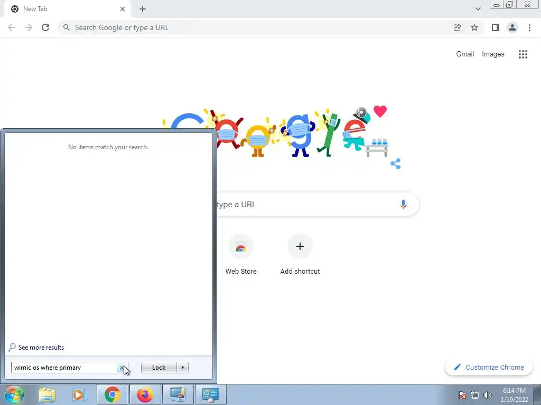Image resolution: width=541 pixels, height=405 pixels.
Task: Open the volume speaker icon
Action: click(488, 394)
